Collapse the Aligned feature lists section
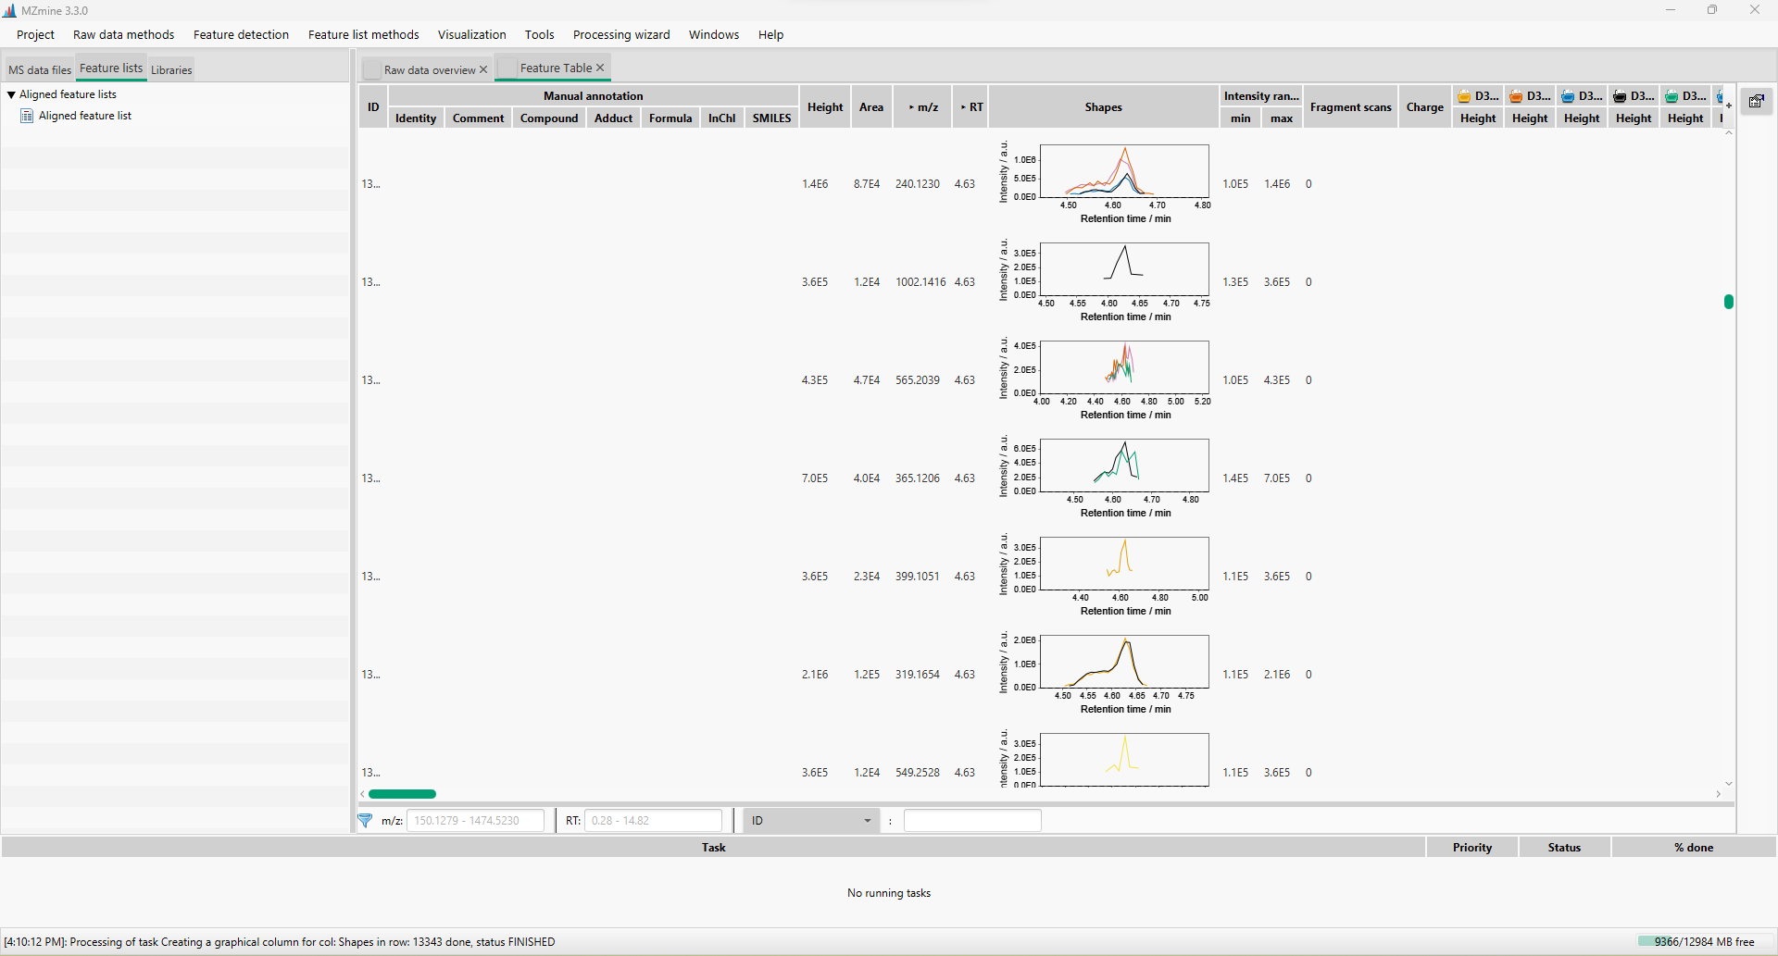This screenshot has height=956, width=1778. [x=10, y=93]
